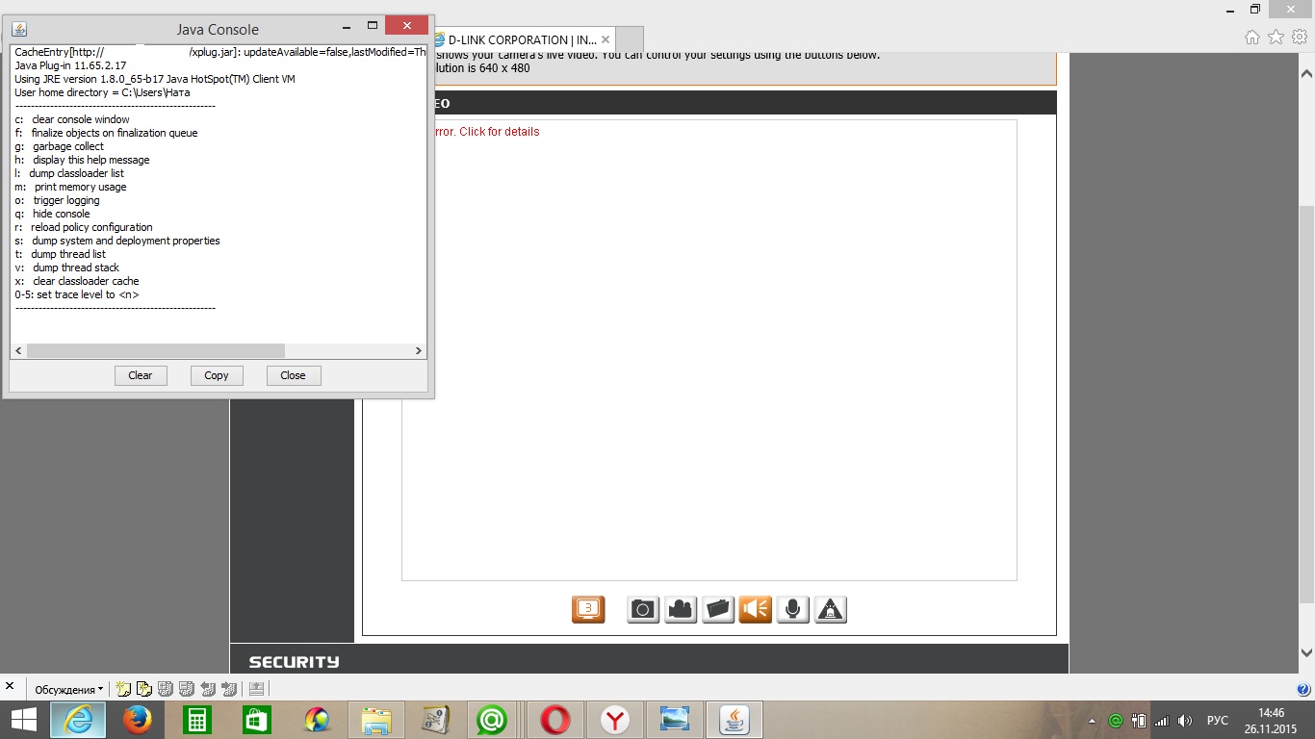Open Firefox from the taskbar
1315x739 pixels.
pyautogui.click(x=138, y=720)
